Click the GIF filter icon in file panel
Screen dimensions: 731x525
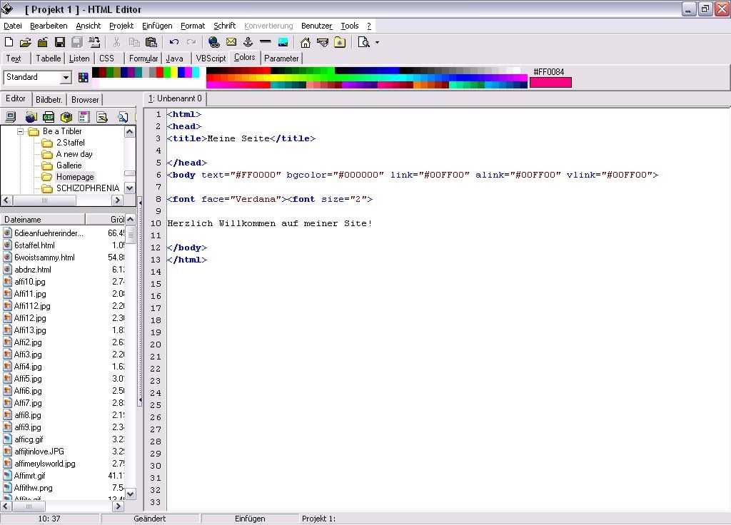(x=49, y=117)
